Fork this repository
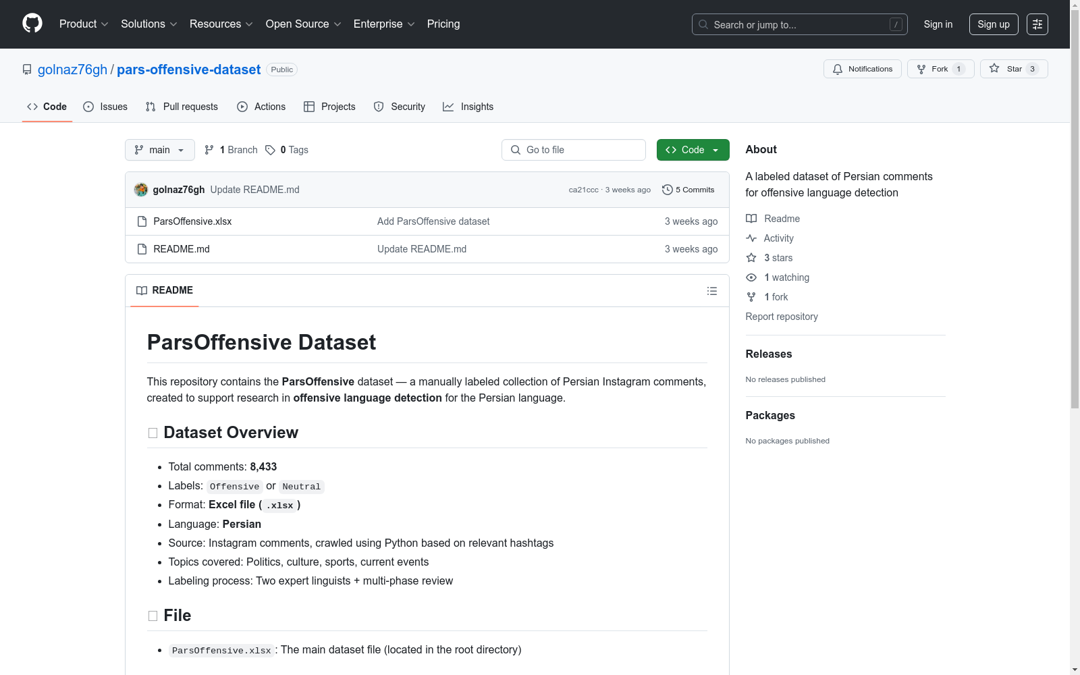Viewport: 1080px width, 675px height. tap(941, 69)
